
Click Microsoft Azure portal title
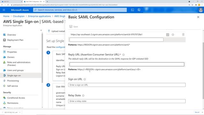click(20, 10)
